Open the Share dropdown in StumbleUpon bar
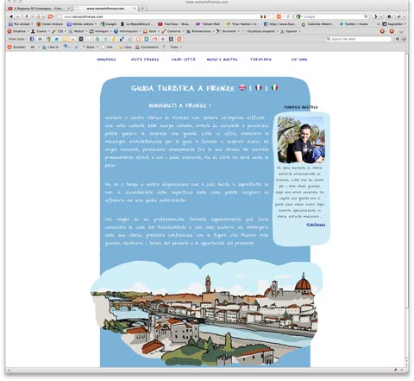 90,47
